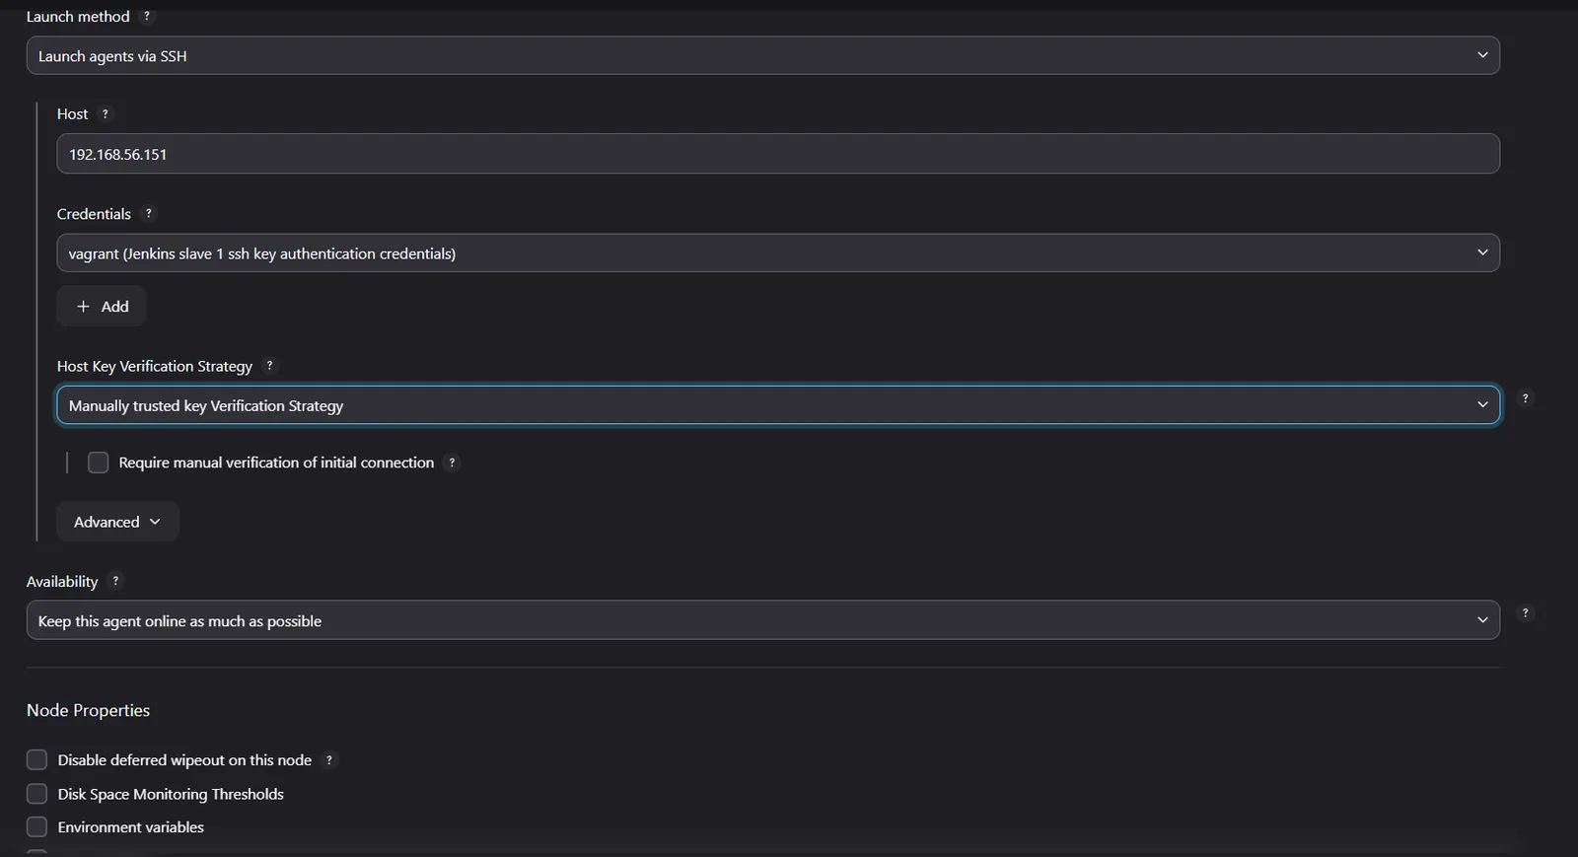Check the Environment variables option
Screen dimensions: 1578x857
36,826
